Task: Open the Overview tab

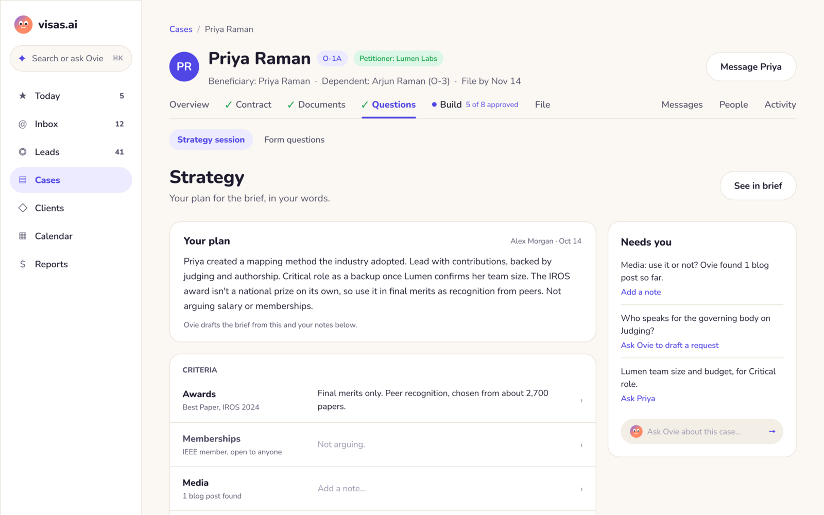Action: point(189,105)
